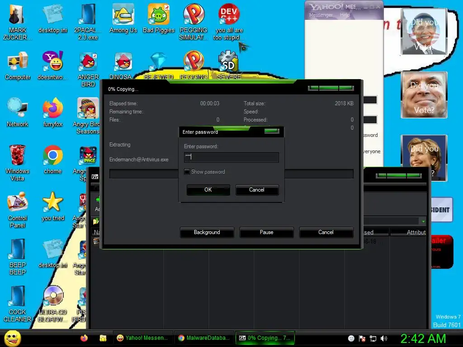
Task: Select the COCK CLEANER desktop icon
Action: pyautogui.click(x=18, y=304)
